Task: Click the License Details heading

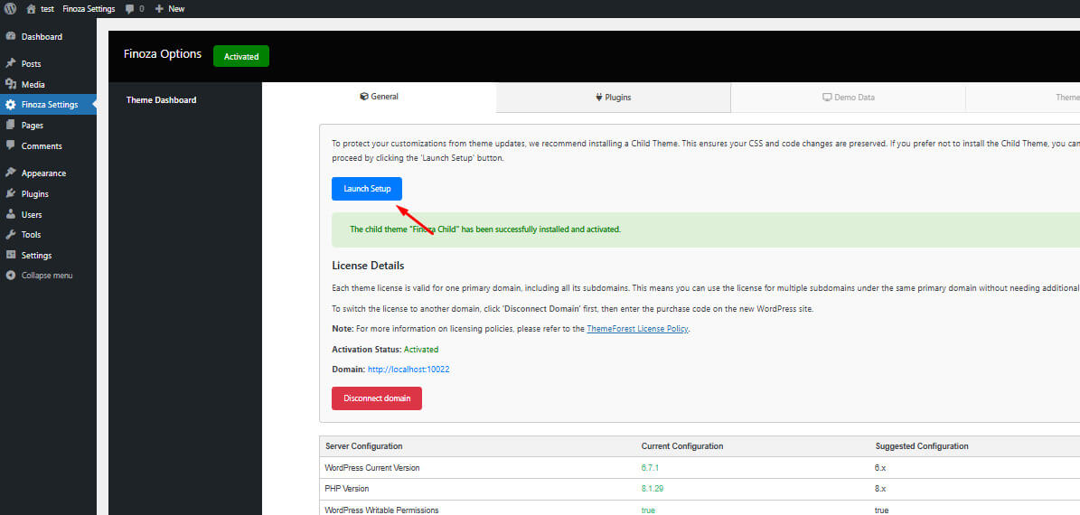Action: click(368, 266)
